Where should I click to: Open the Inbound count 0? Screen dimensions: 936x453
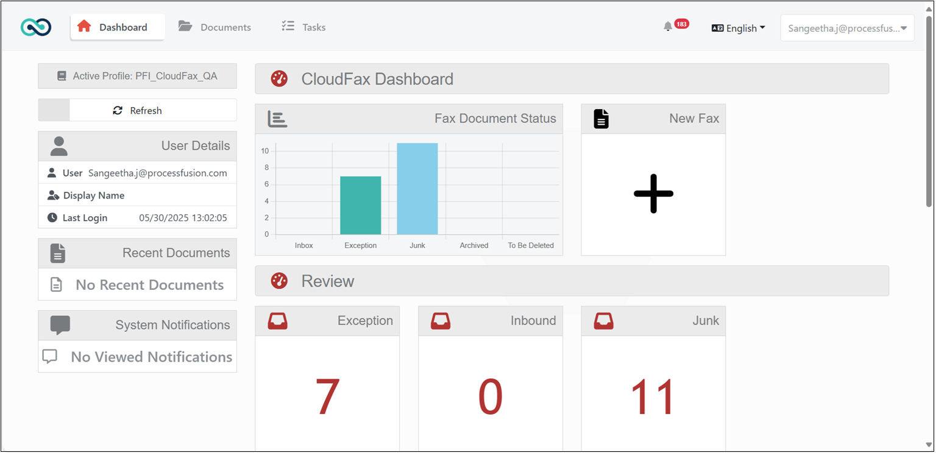(x=491, y=397)
